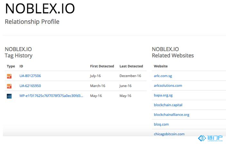Screen dimensions: 226x144
Task: Click the NOBLEX.IO Tag History heading
Action: [19, 52]
